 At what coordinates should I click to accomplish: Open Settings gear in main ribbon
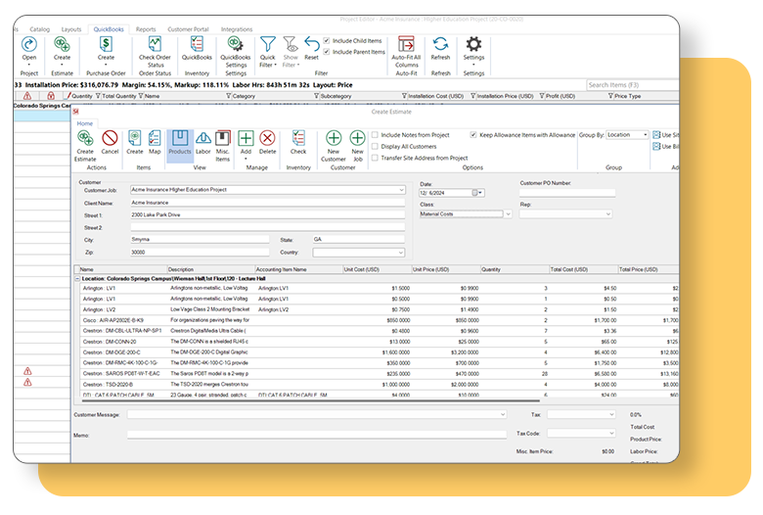click(473, 45)
